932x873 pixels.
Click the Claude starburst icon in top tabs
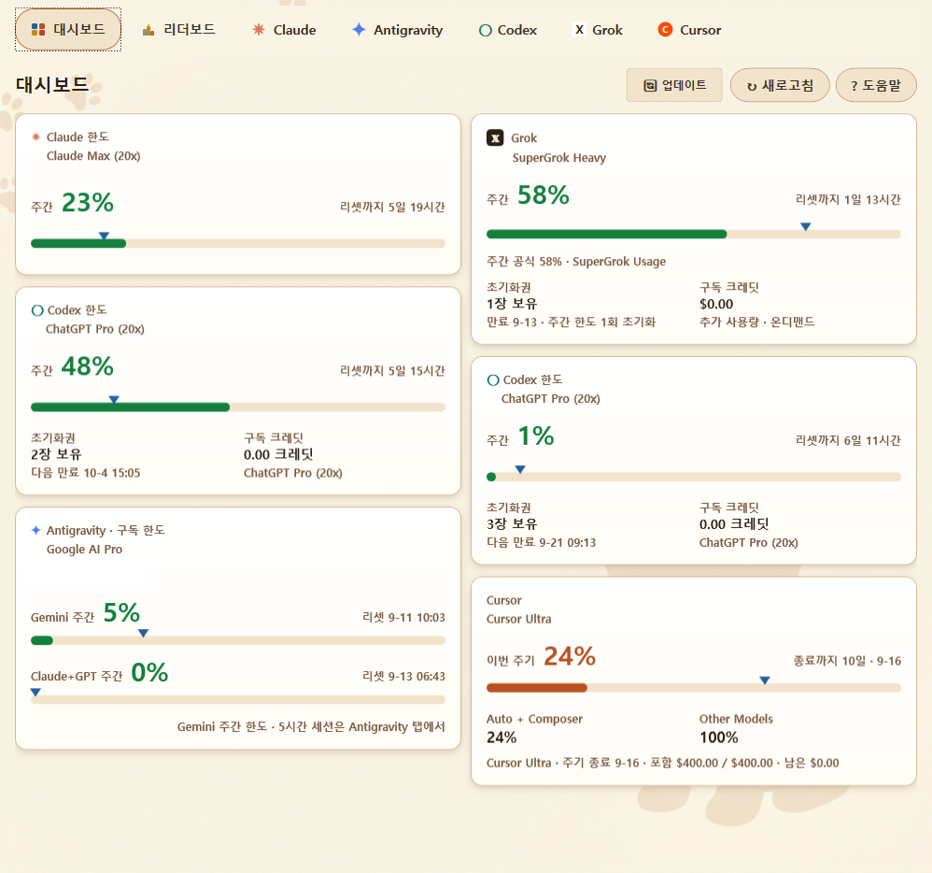259,29
